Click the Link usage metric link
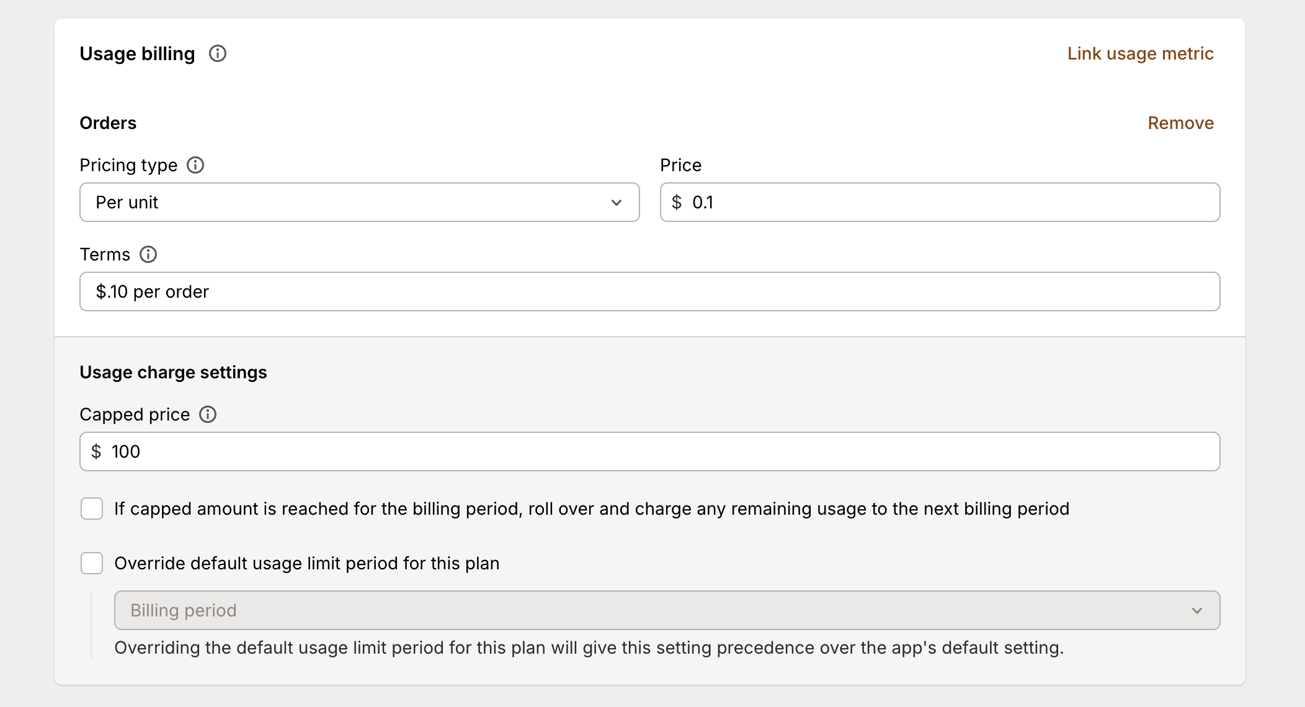The height and width of the screenshot is (707, 1305). (1140, 54)
